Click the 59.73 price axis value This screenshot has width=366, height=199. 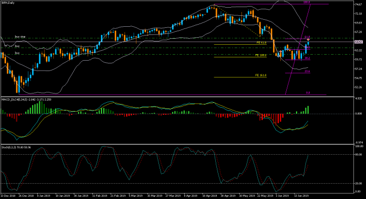click(358, 60)
